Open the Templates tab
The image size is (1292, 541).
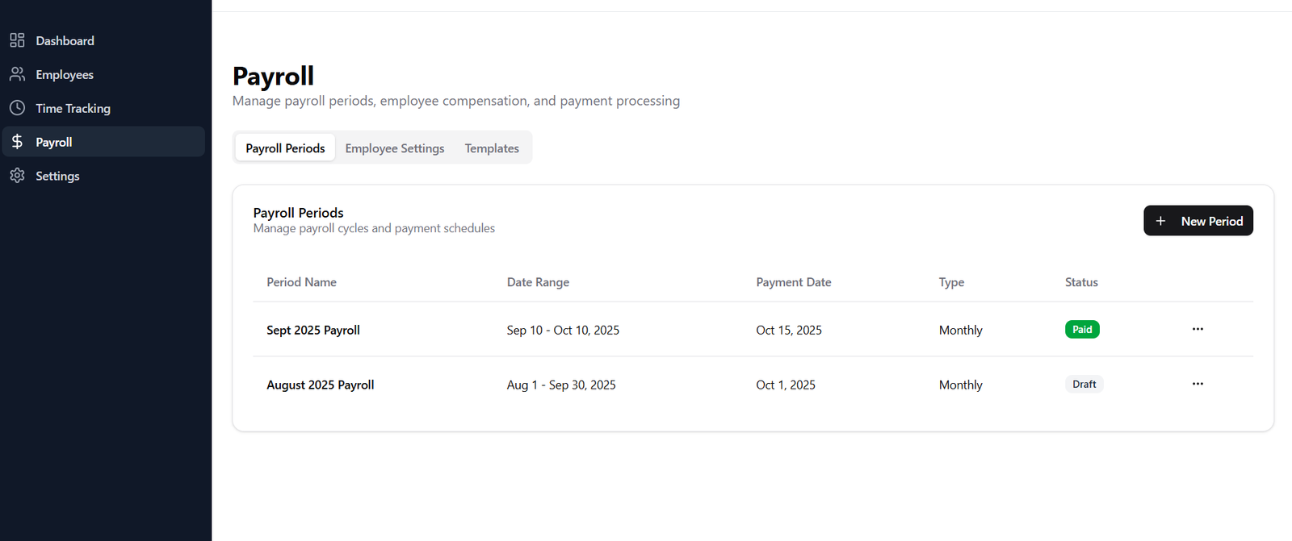point(492,148)
